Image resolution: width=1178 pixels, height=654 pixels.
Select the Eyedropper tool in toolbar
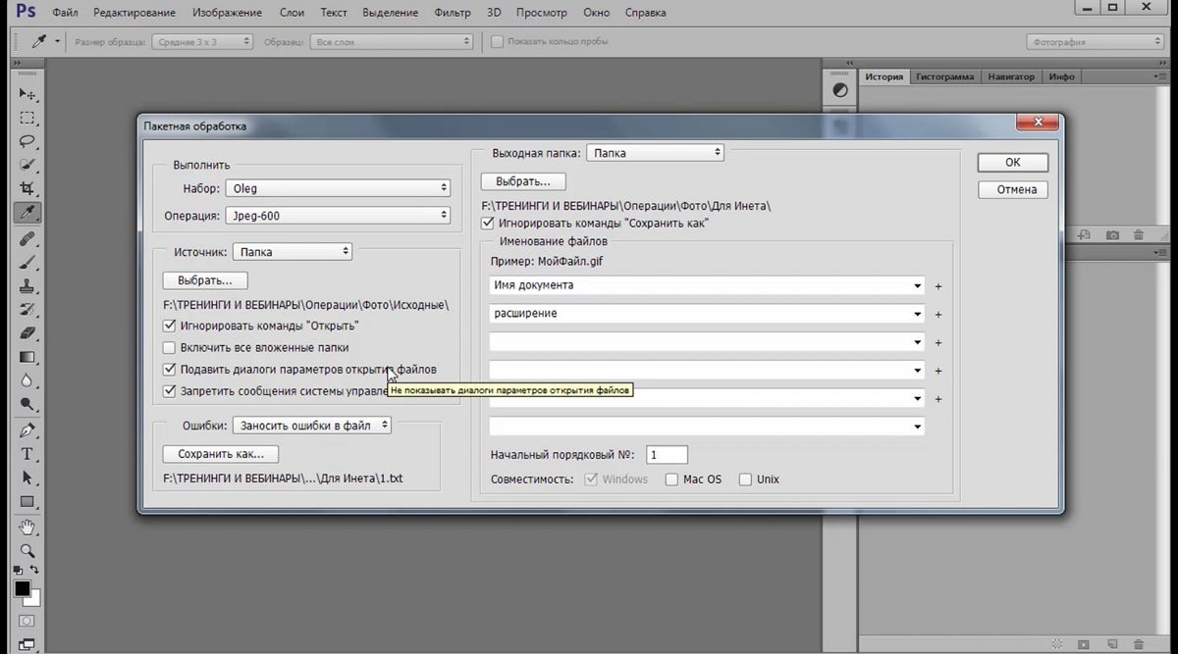(x=27, y=213)
